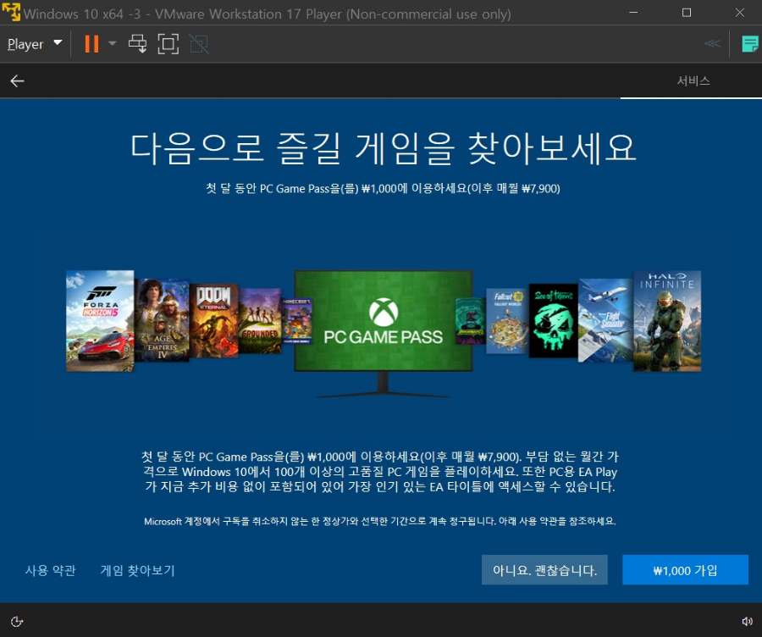Click the subtitle starting 첫 달 동안 under heading
Screen dimensions: 762x637
pos(383,189)
